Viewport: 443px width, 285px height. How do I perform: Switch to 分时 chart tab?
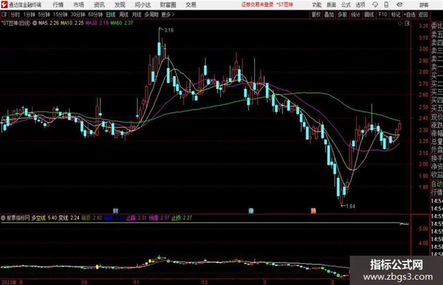click(x=15, y=15)
